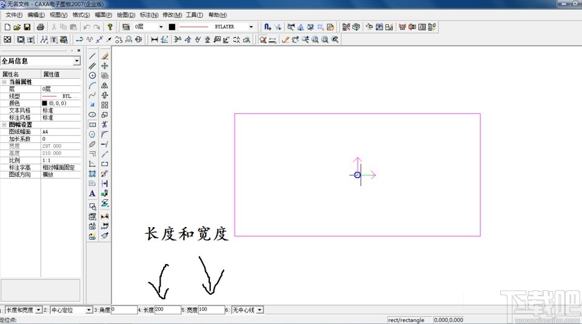Open the 3D box library icon
The width and height of the screenshot is (582, 324).
click(x=356, y=27)
